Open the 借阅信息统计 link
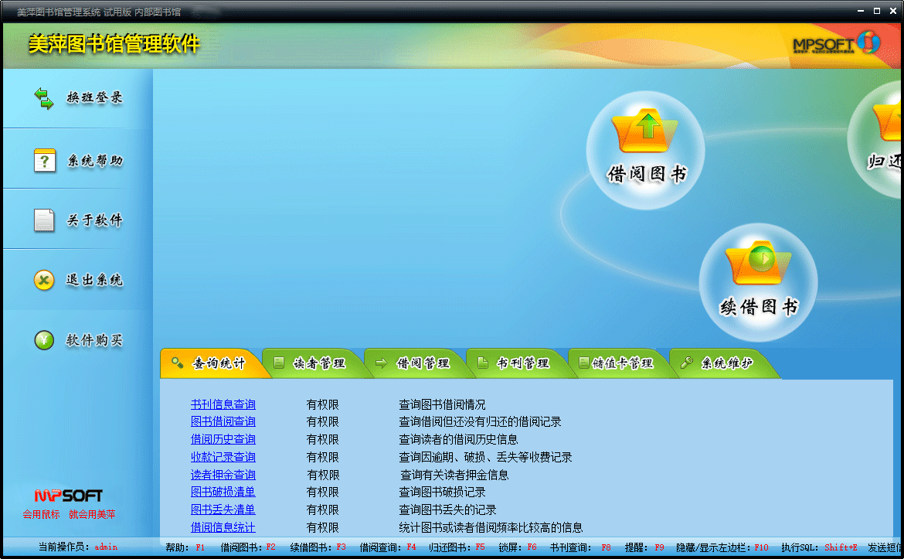This screenshot has width=904, height=559. coord(223,527)
